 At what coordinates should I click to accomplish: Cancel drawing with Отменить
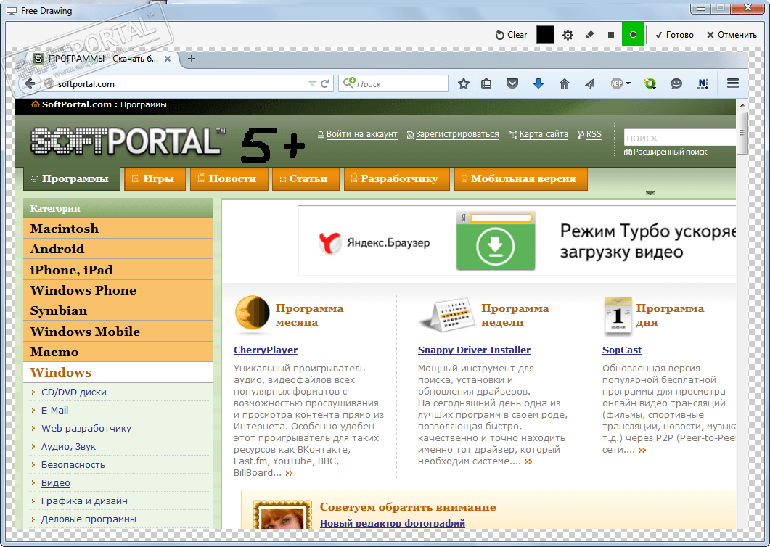coord(732,35)
